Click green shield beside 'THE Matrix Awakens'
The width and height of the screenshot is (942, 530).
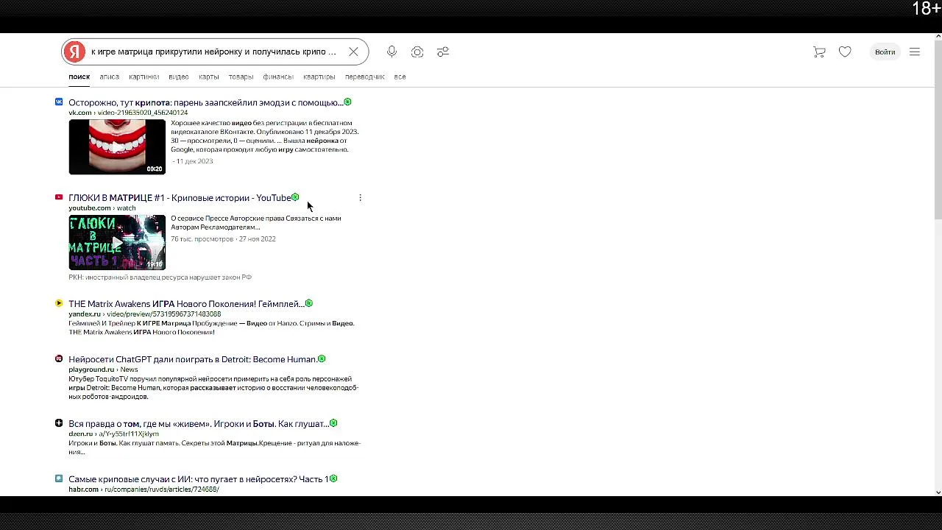tap(309, 303)
